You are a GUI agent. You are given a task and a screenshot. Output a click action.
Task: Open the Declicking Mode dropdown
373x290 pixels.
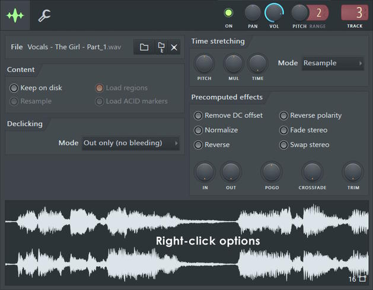[130, 143]
